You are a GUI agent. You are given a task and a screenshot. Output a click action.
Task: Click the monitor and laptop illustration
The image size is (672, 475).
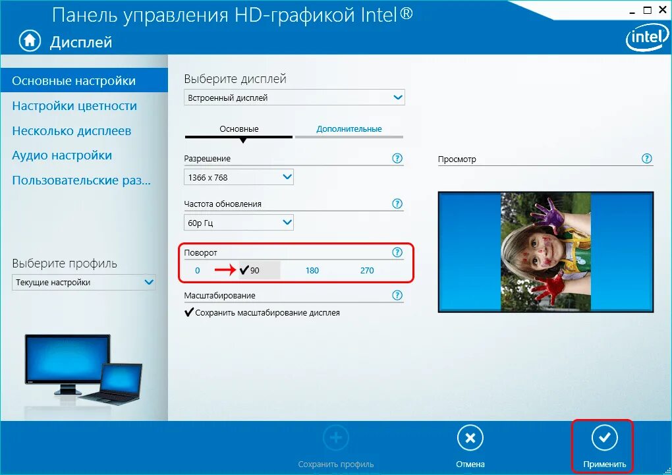[84, 369]
